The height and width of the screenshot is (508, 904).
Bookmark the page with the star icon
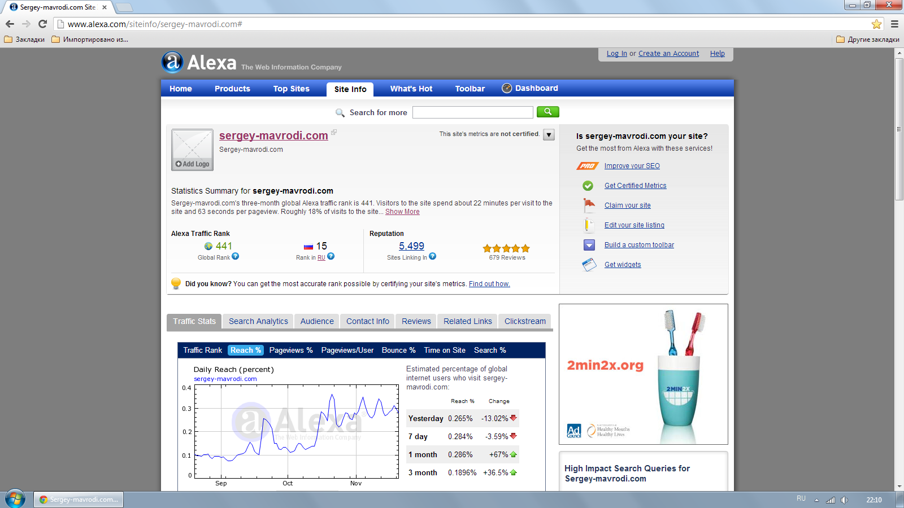pyautogui.click(x=876, y=24)
